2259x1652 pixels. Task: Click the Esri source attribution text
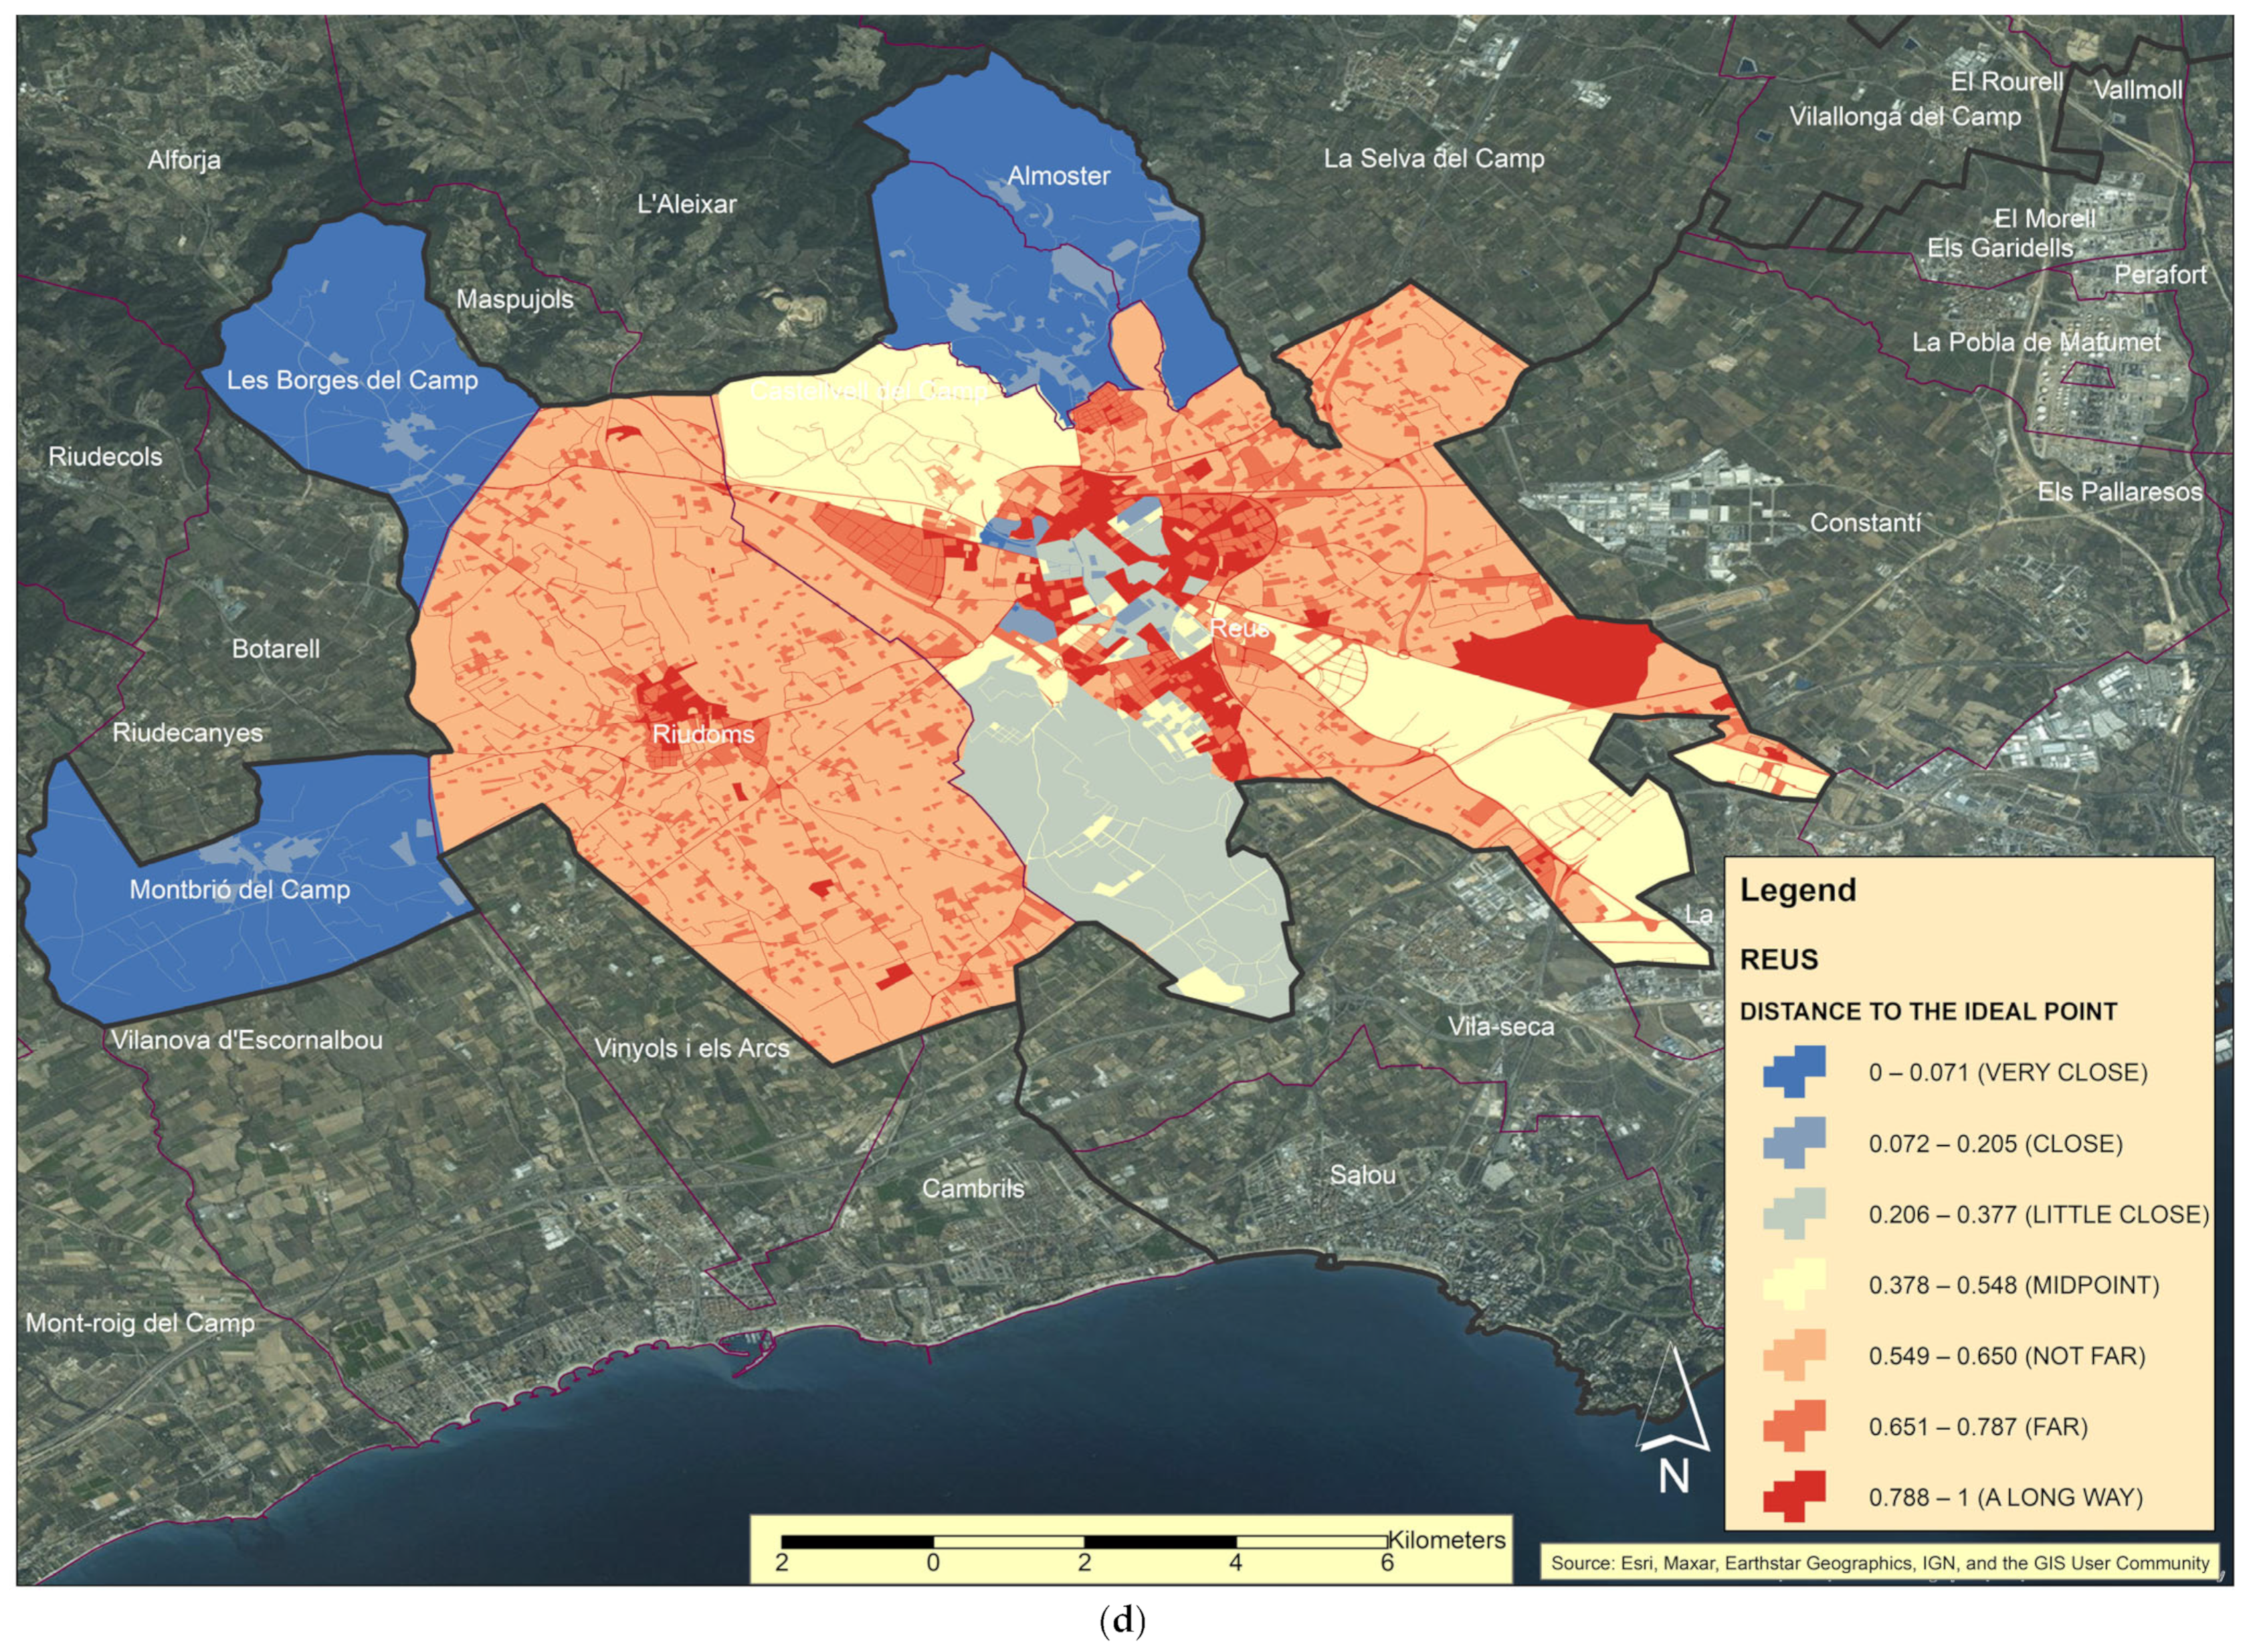coord(1880,1563)
